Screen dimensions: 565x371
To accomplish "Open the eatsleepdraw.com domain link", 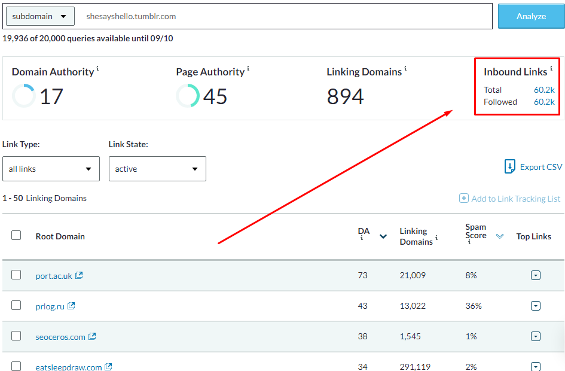I will (69, 367).
